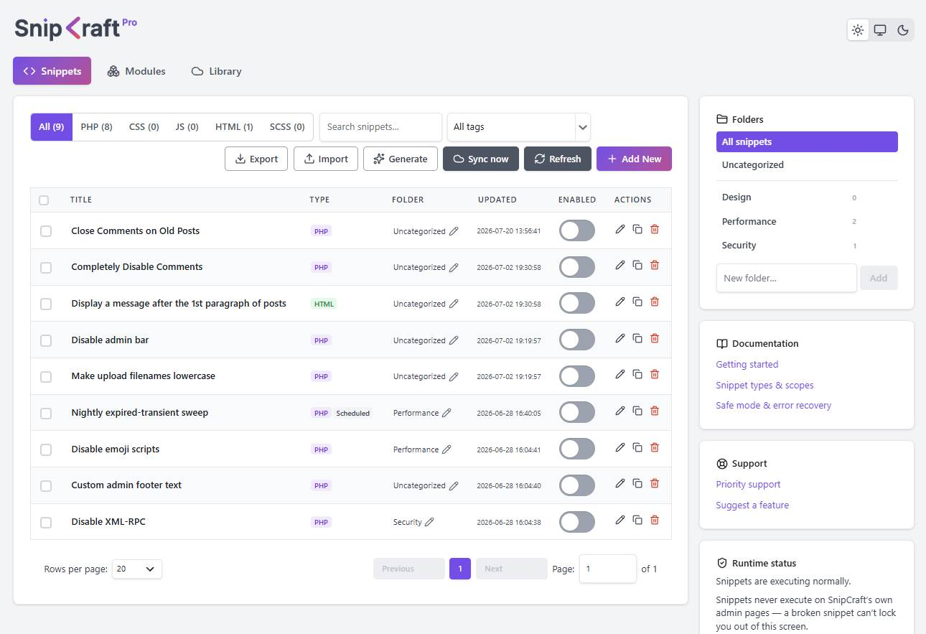The width and height of the screenshot is (926, 634).
Task: Change Security folder for Disable XML-RPC
Action: (429, 522)
